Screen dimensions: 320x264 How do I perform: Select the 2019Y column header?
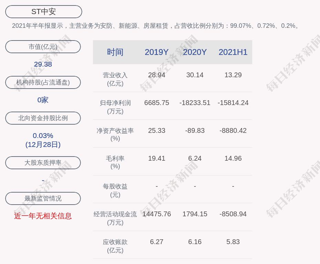(157, 52)
